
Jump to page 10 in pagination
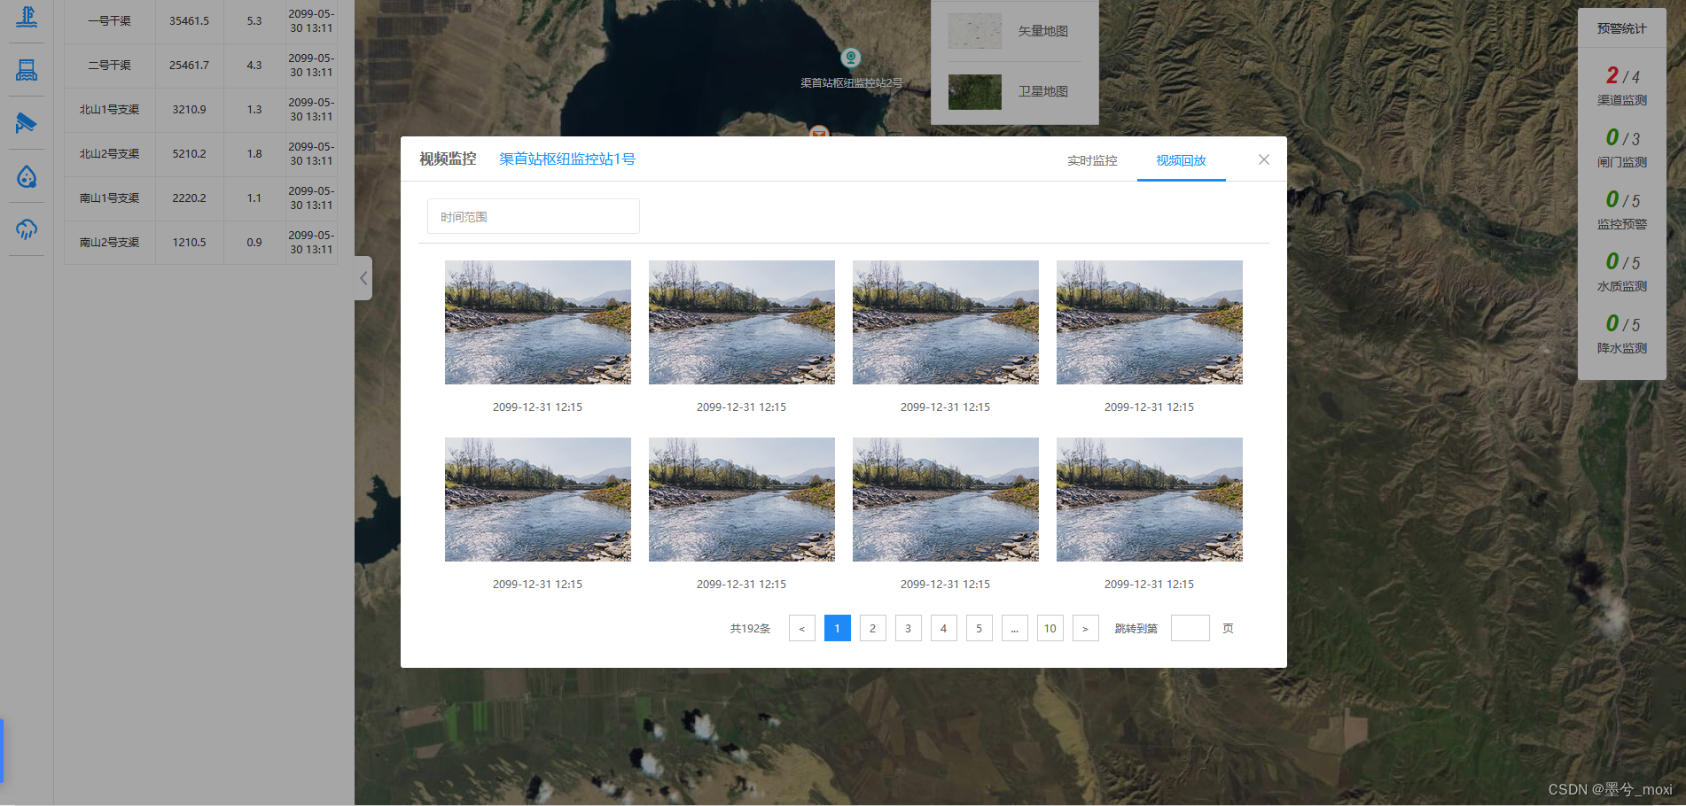click(x=1050, y=628)
